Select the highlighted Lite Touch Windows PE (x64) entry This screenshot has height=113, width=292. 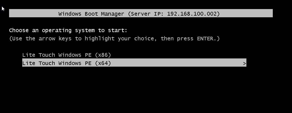tap(134, 63)
